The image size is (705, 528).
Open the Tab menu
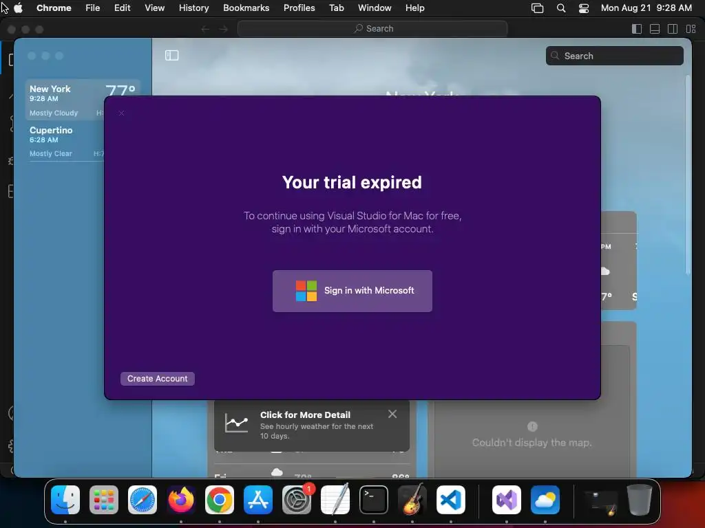(336, 8)
